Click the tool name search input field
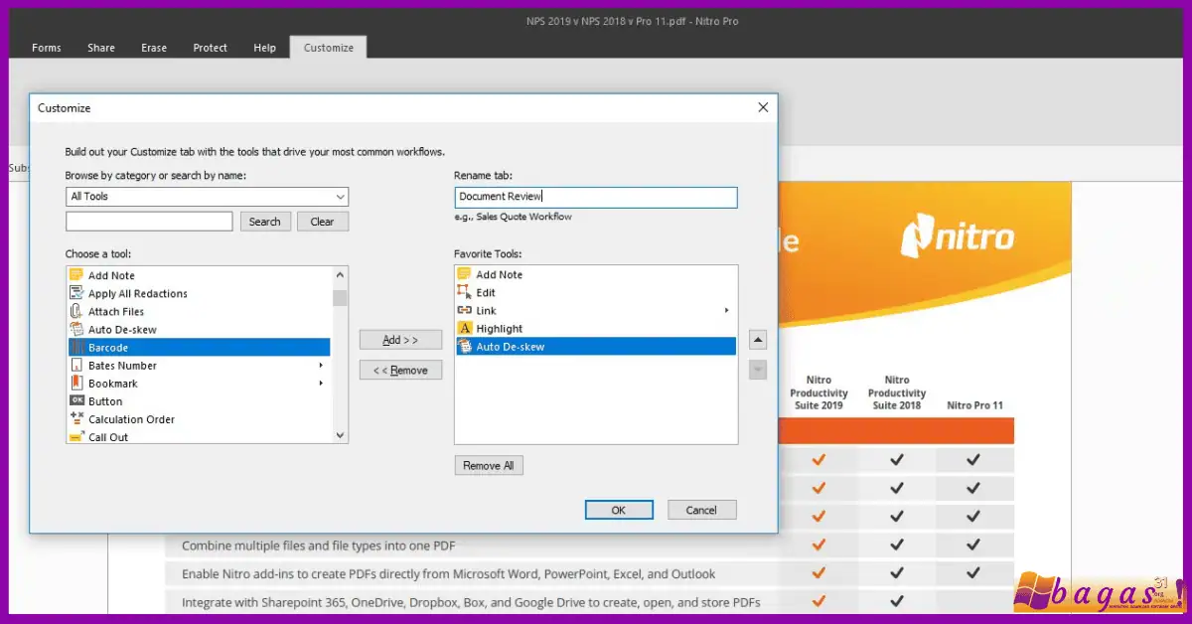The width and height of the screenshot is (1192, 624). pos(149,222)
